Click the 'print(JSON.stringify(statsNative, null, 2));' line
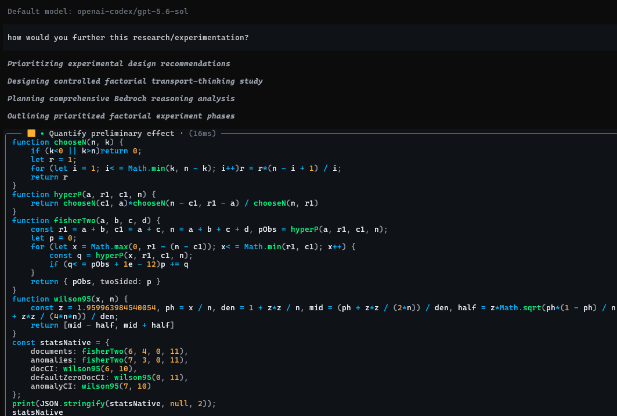 [x=114, y=404]
